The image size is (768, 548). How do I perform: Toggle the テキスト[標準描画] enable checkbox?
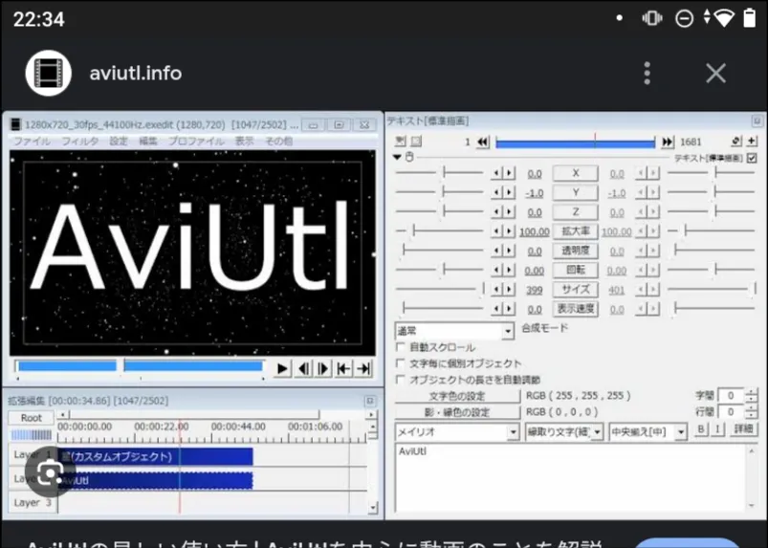coord(752,158)
